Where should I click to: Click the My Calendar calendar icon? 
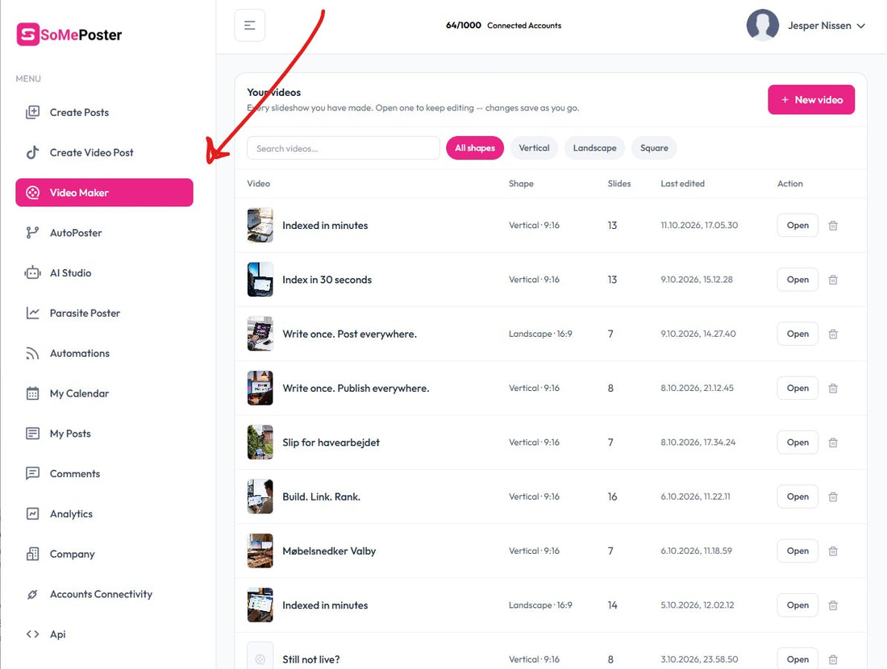pyautogui.click(x=33, y=393)
